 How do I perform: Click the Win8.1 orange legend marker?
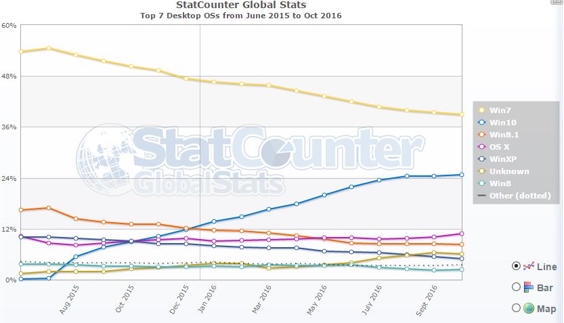481,135
